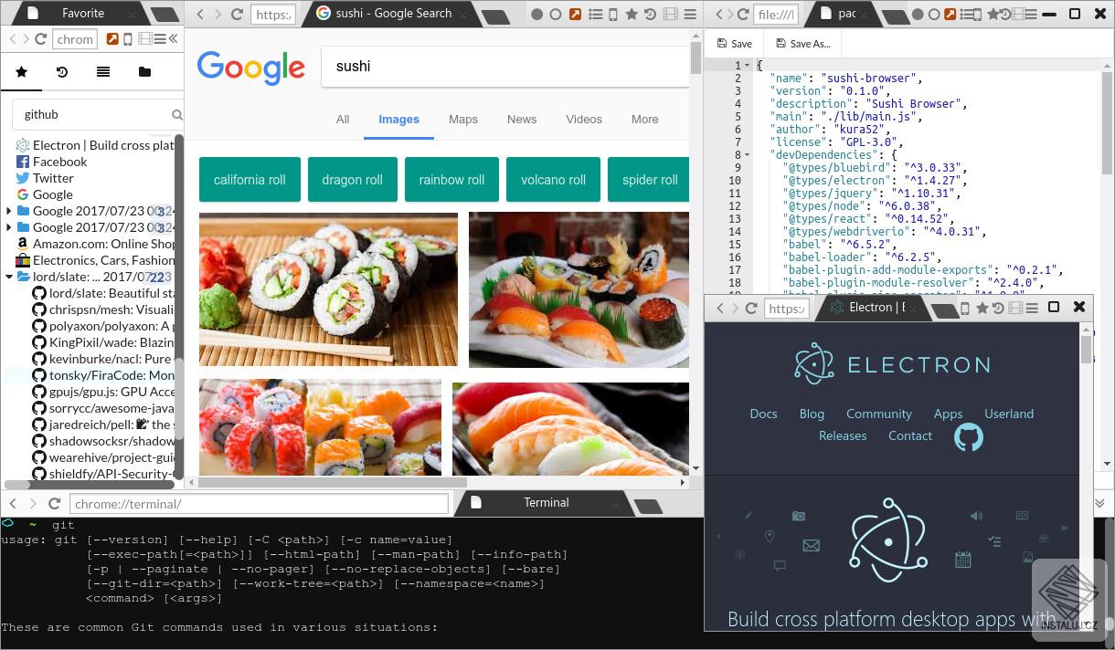This screenshot has height=650, width=1115.
Task: Open Community link on Electron page
Action: pos(879,414)
